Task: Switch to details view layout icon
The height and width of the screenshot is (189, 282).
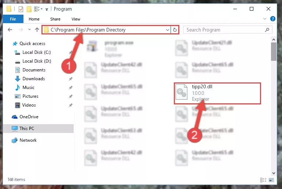Action: click(x=263, y=180)
